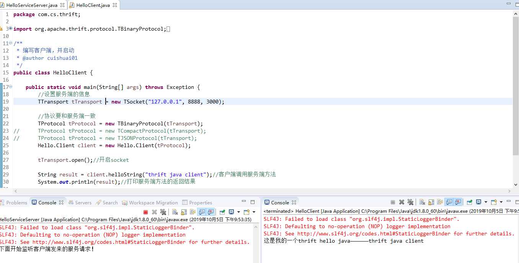Clear the left console output
Image resolution: width=519 pixels, height=263 pixels.
click(175, 212)
